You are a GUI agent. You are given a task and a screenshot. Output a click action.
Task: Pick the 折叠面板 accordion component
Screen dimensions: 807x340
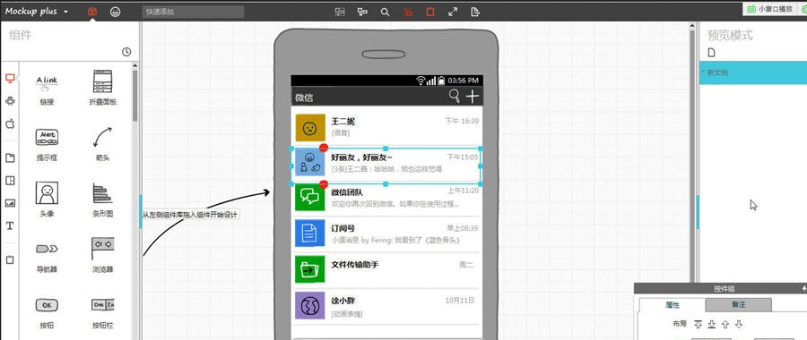(x=102, y=88)
